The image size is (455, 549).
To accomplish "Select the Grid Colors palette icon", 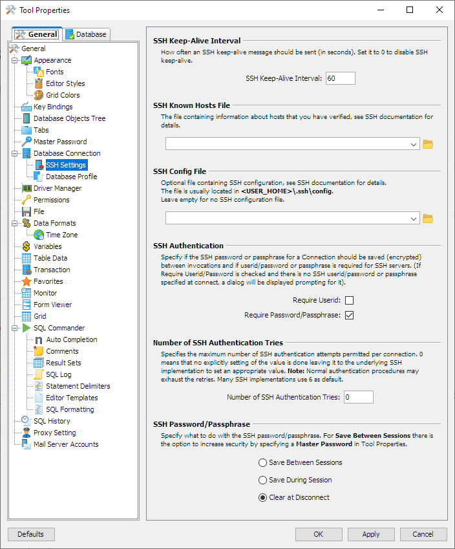I will (x=39, y=95).
